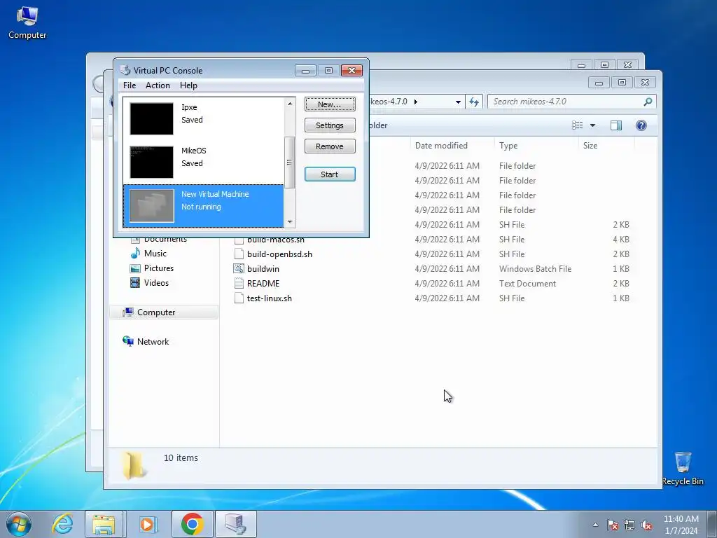Image resolution: width=717 pixels, height=538 pixels.
Task: Click the taskbar clock showing 11:40 AM
Action: coord(681,525)
